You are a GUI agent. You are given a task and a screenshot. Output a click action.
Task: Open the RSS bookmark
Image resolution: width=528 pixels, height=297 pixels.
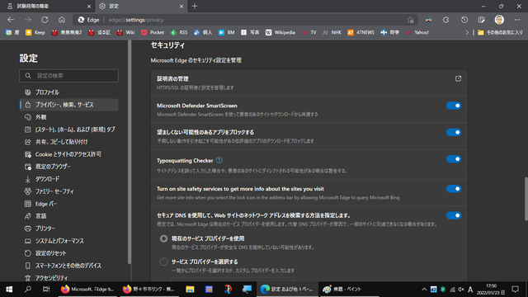pyautogui.click(x=179, y=32)
